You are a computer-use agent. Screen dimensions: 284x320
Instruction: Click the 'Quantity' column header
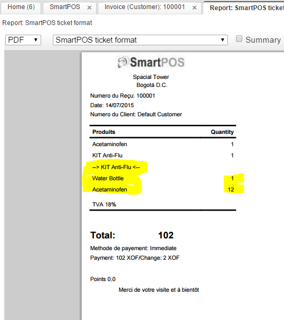coord(222,132)
